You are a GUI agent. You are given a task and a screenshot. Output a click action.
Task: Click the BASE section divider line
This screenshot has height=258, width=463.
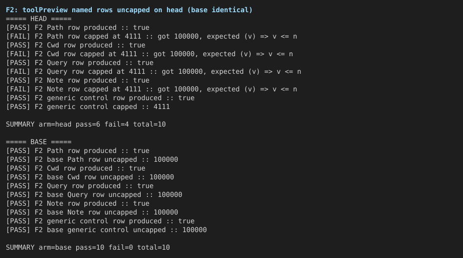tap(39, 142)
